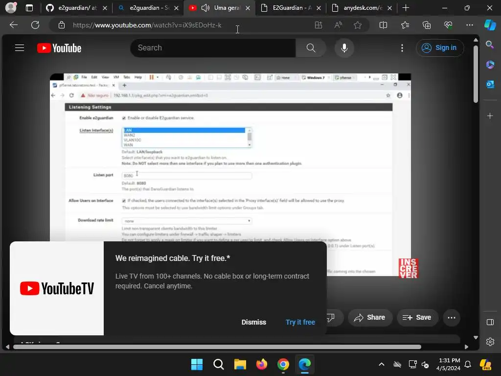Open the notifications bell

(468, 364)
